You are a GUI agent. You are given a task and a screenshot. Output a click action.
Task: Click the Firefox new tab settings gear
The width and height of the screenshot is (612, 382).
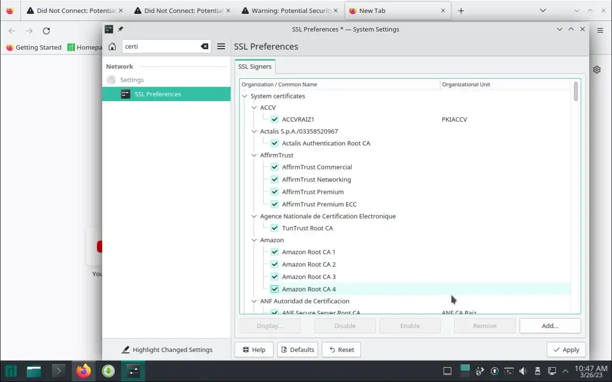[597, 70]
